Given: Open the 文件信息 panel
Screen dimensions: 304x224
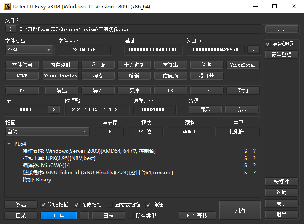Looking at the screenshot, I should click(x=22, y=65).
